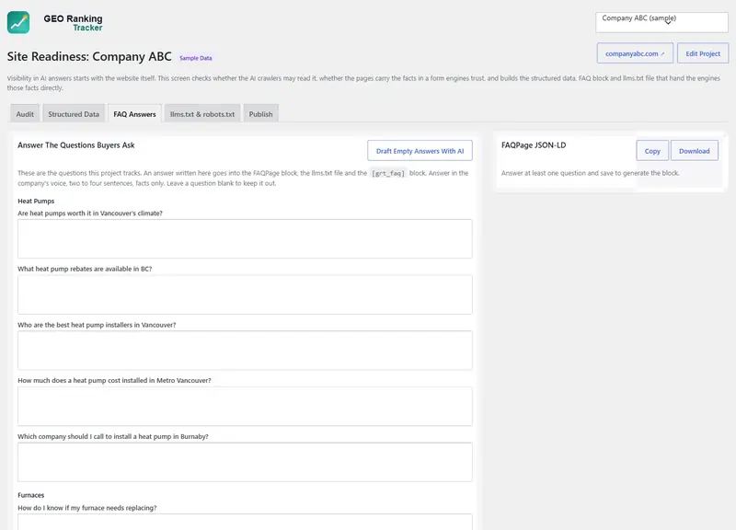Download the FAQPage JSON-LD file
This screenshot has width=736, height=530.
(695, 151)
